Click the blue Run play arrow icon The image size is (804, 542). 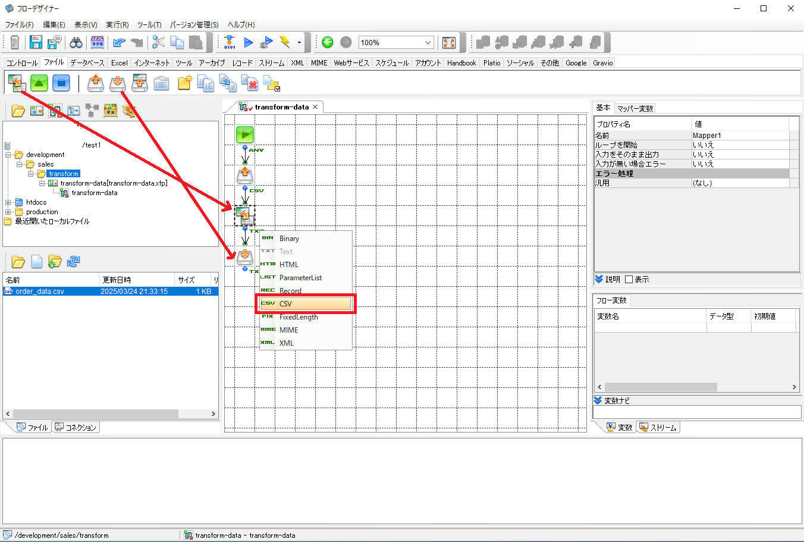(x=249, y=42)
